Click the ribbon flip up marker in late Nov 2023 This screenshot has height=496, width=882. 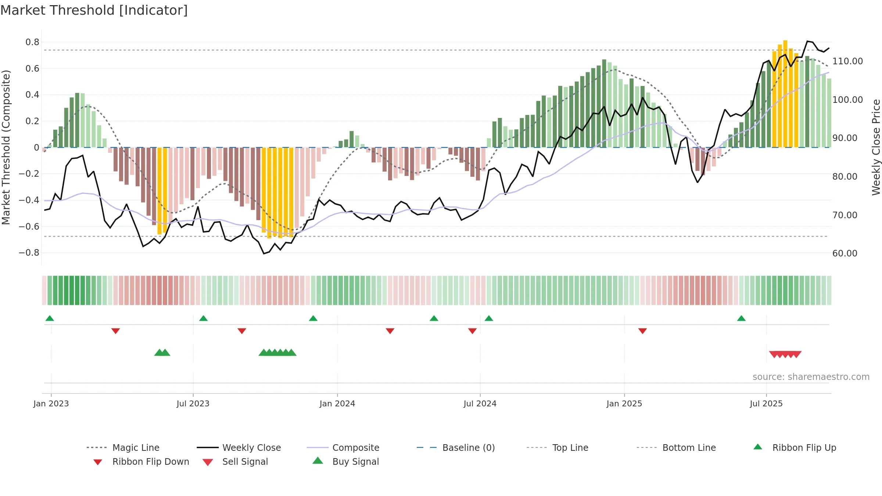(x=313, y=318)
